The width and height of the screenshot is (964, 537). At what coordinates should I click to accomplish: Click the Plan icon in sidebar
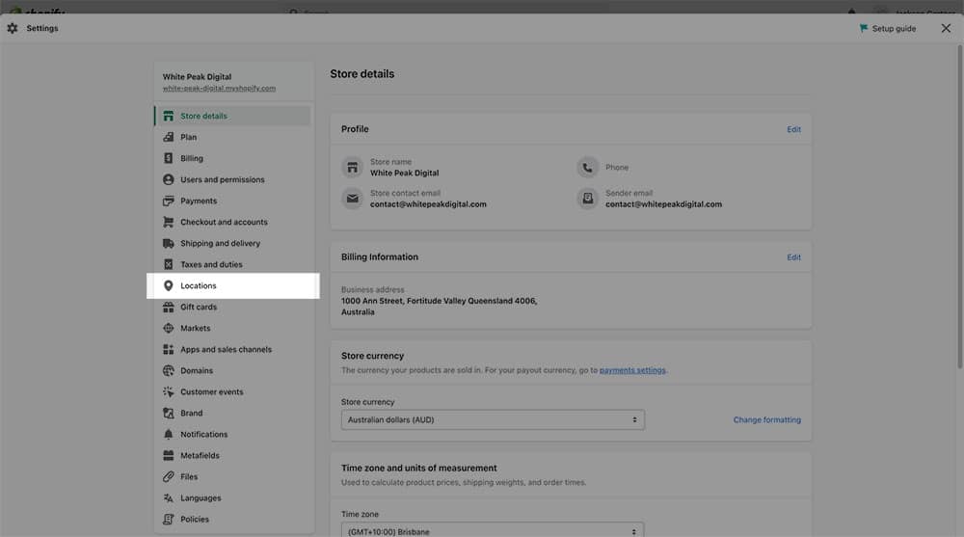pos(168,137)
